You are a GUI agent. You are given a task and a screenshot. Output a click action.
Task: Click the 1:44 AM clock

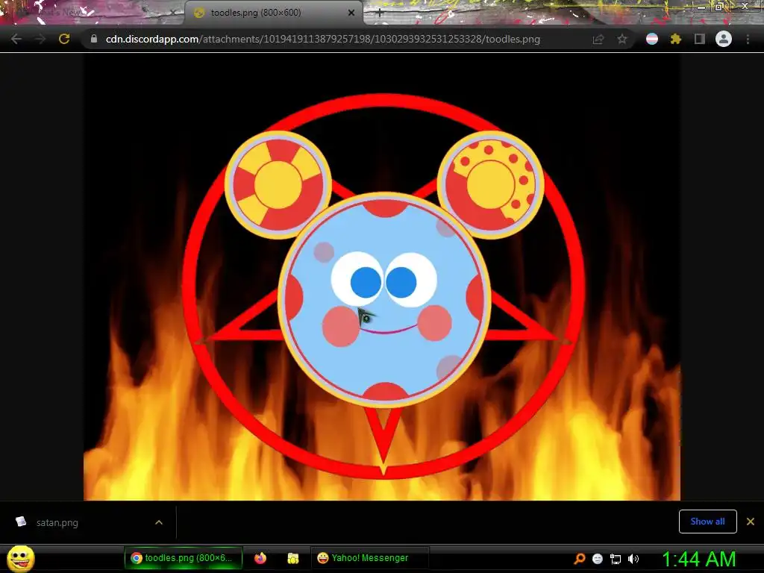[698, 559]
